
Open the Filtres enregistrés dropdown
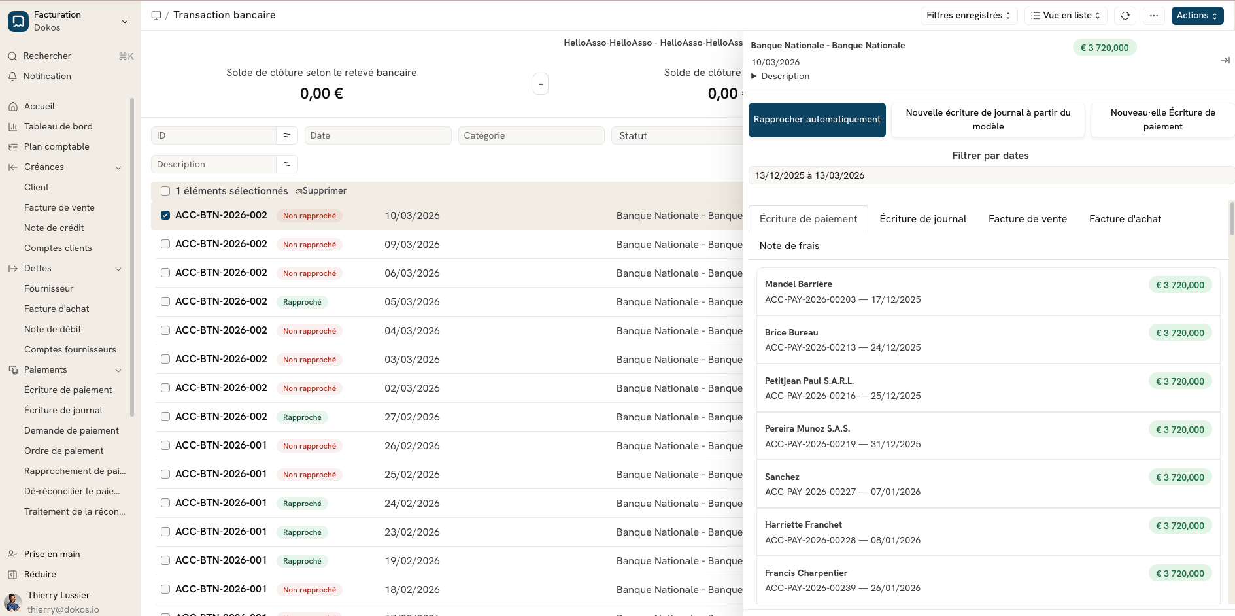click(x=968, y=16)
